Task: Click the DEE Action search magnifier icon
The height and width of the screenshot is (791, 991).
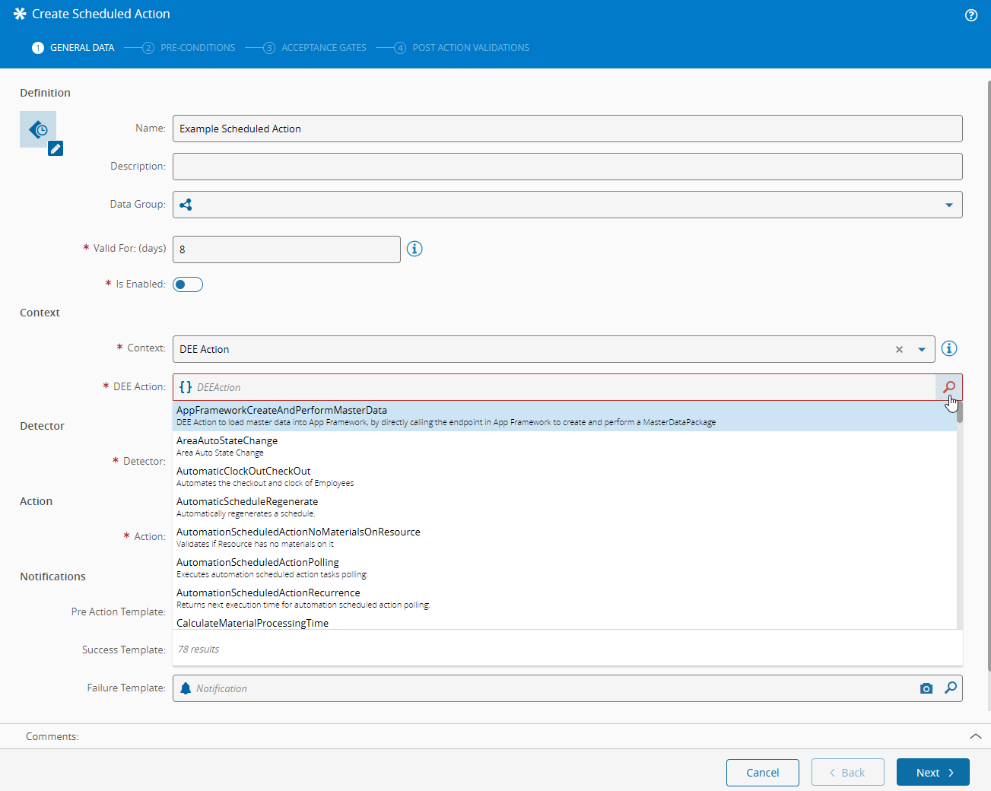Action: coord(949,387)
